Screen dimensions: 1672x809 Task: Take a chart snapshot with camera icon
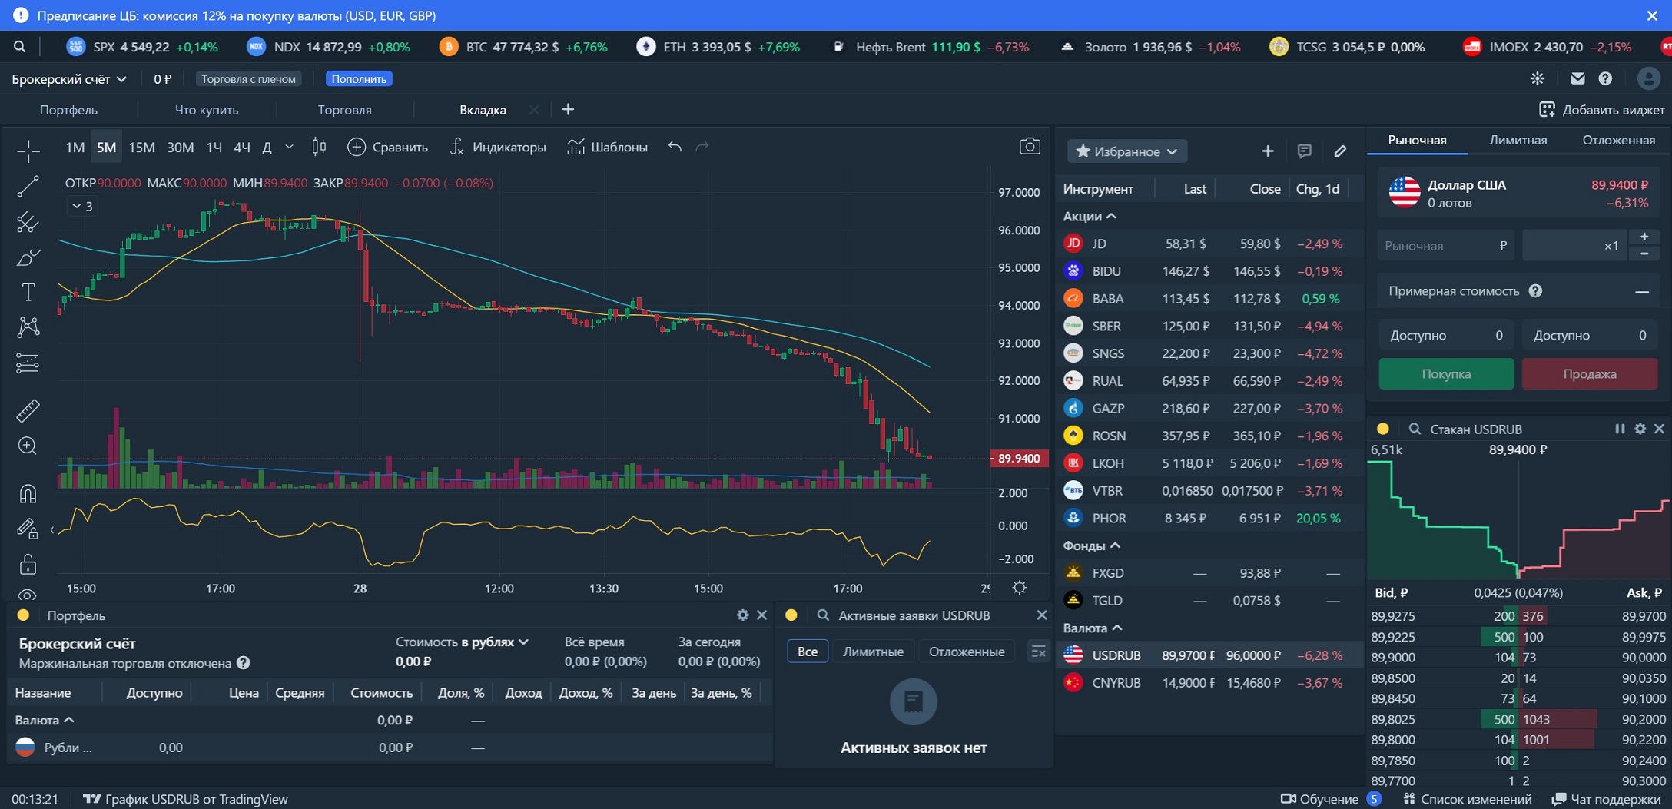pyautogui.click(x=1030, y=146)
